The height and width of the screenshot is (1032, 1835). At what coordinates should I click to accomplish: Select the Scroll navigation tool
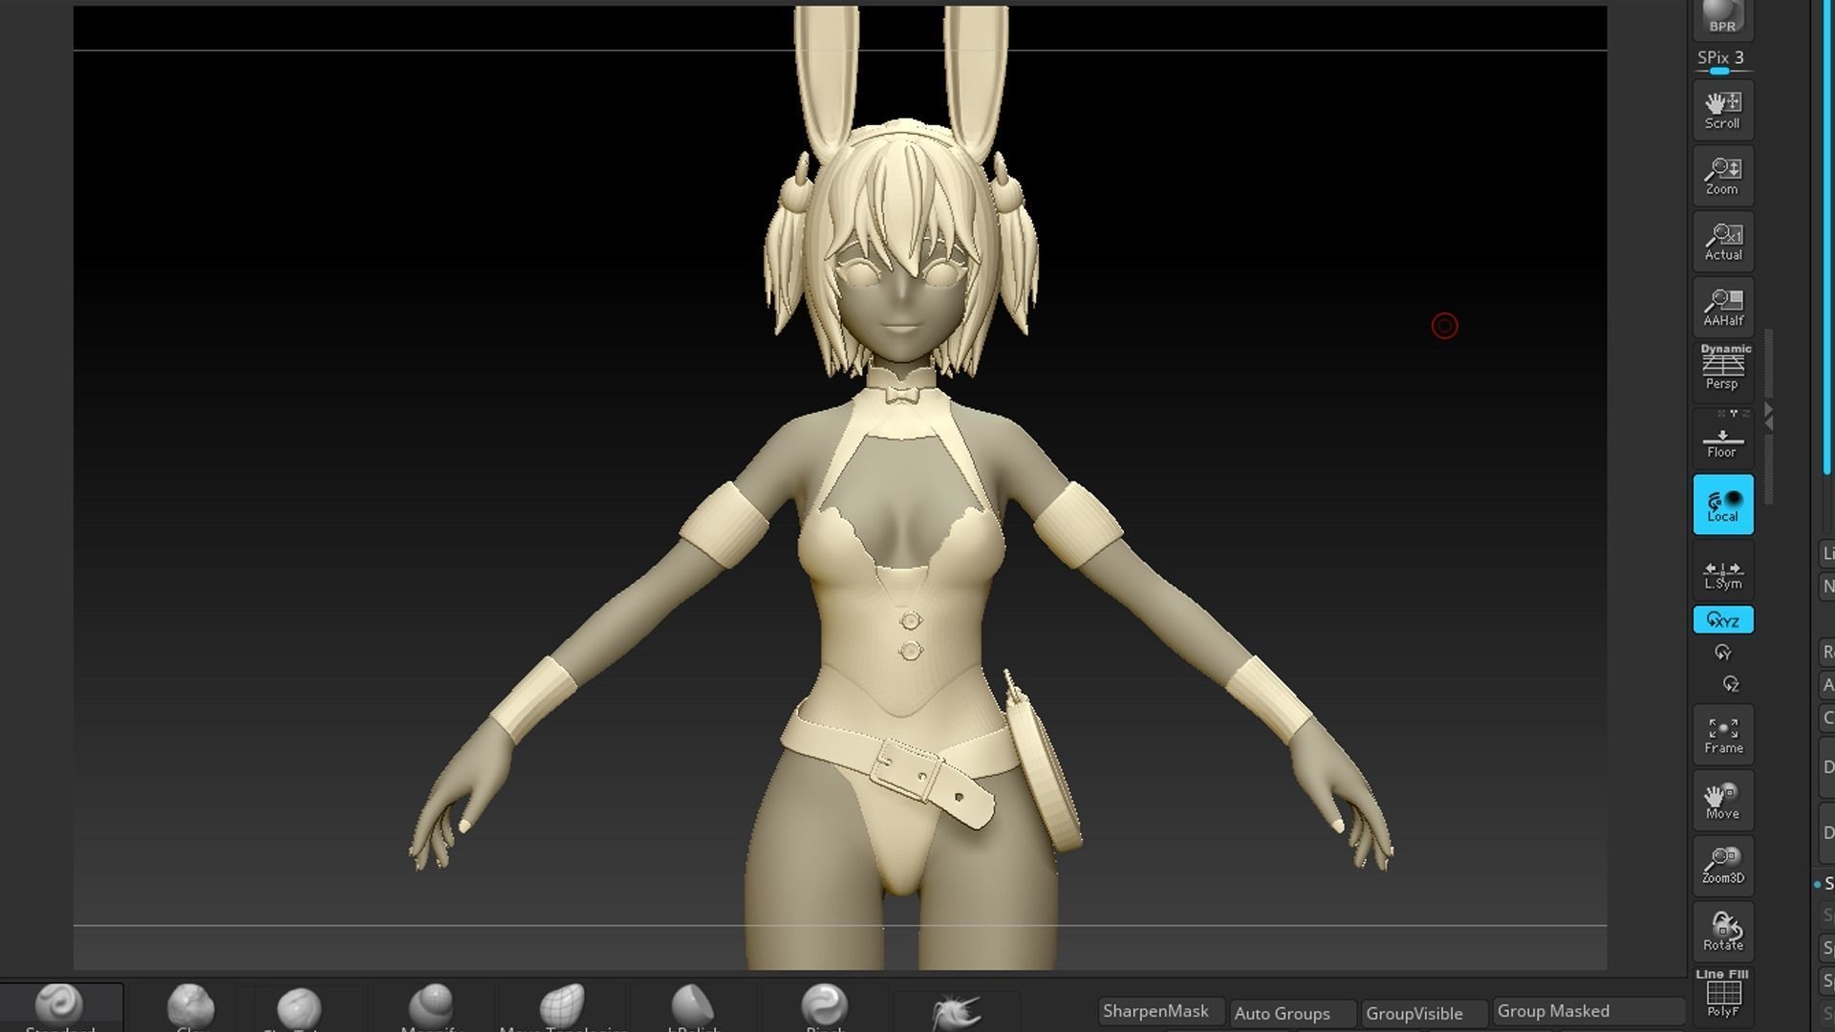[x=1722, y=110]
